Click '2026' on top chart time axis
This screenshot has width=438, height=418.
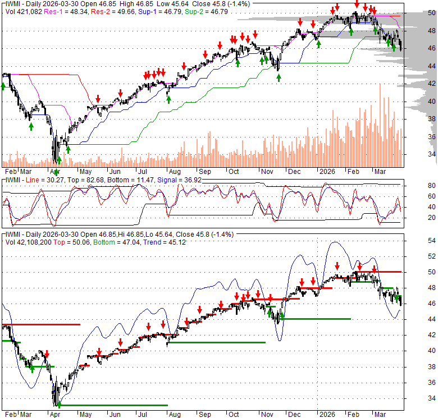(327, 172)
